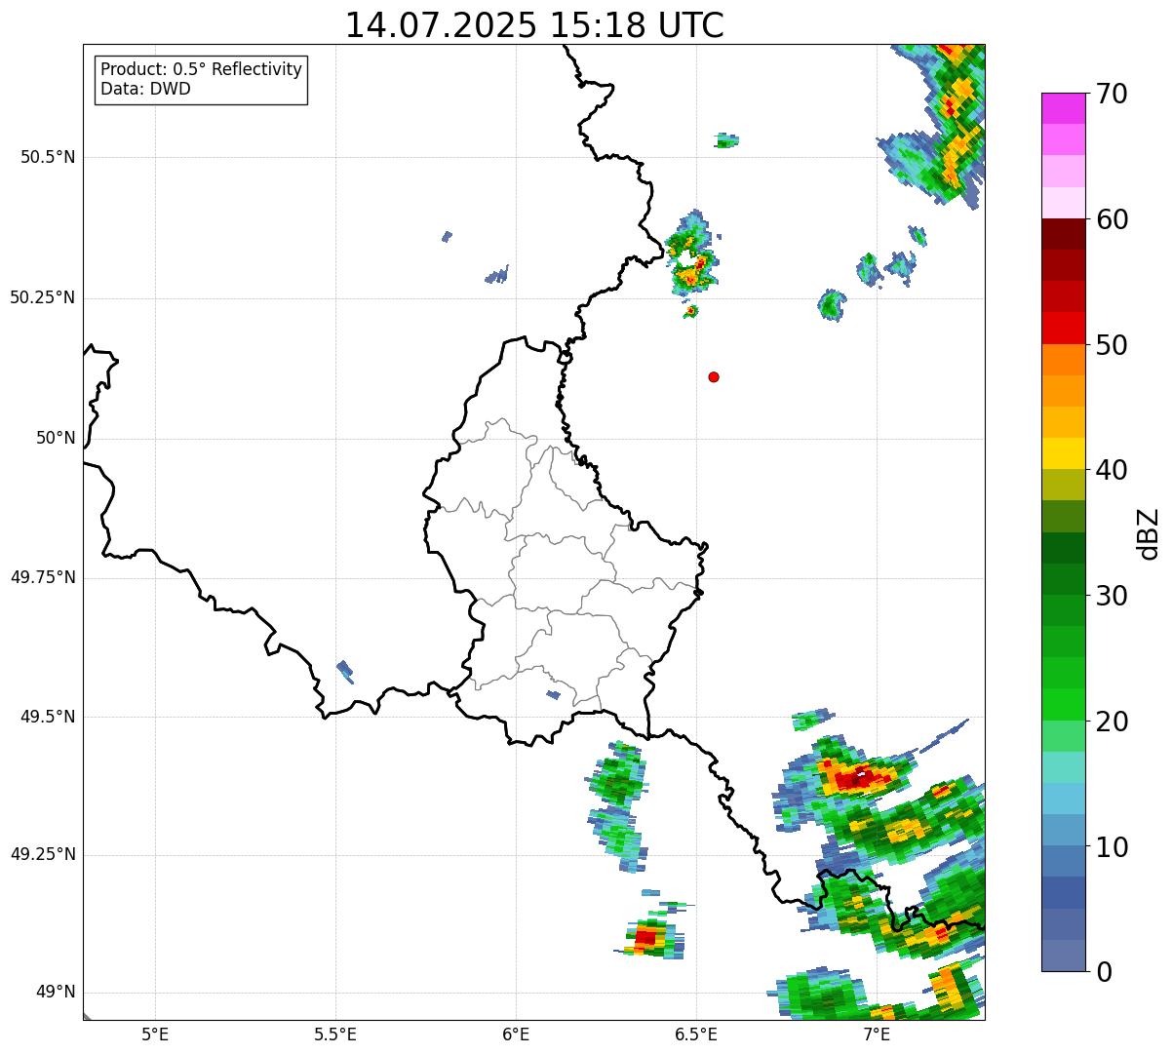This screenshot has height=1054, width=1172.
Task: Click the latitude label "49.75°N"
Action: tap(43, 577)
